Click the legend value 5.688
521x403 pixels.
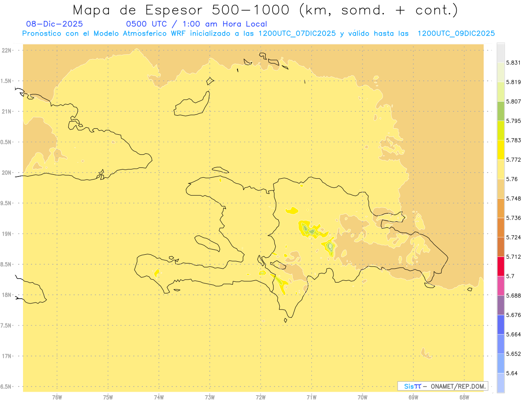[514, 296]
